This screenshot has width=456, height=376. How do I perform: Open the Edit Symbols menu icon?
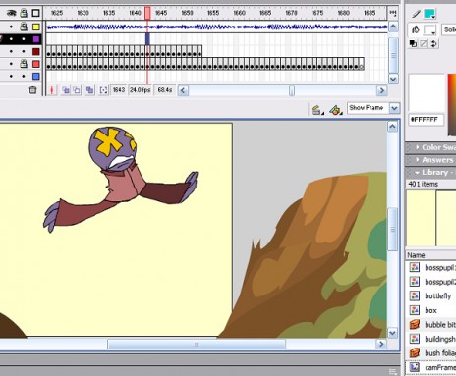[x=335, y=110]
